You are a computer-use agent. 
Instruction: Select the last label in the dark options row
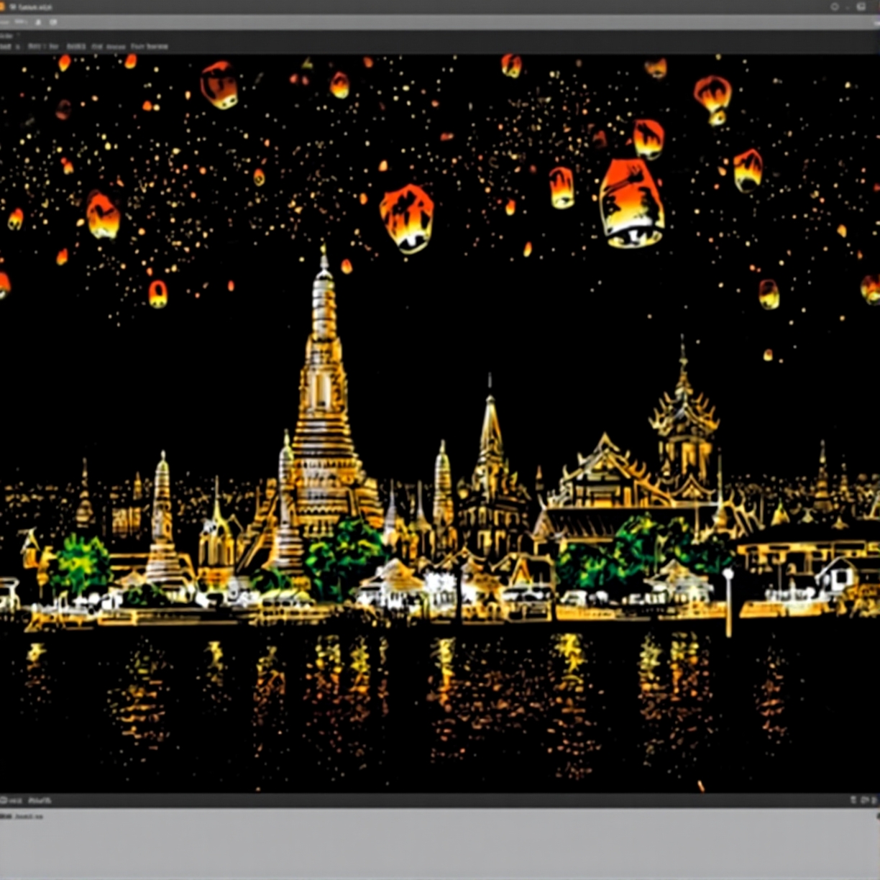[x=150, y=47]
